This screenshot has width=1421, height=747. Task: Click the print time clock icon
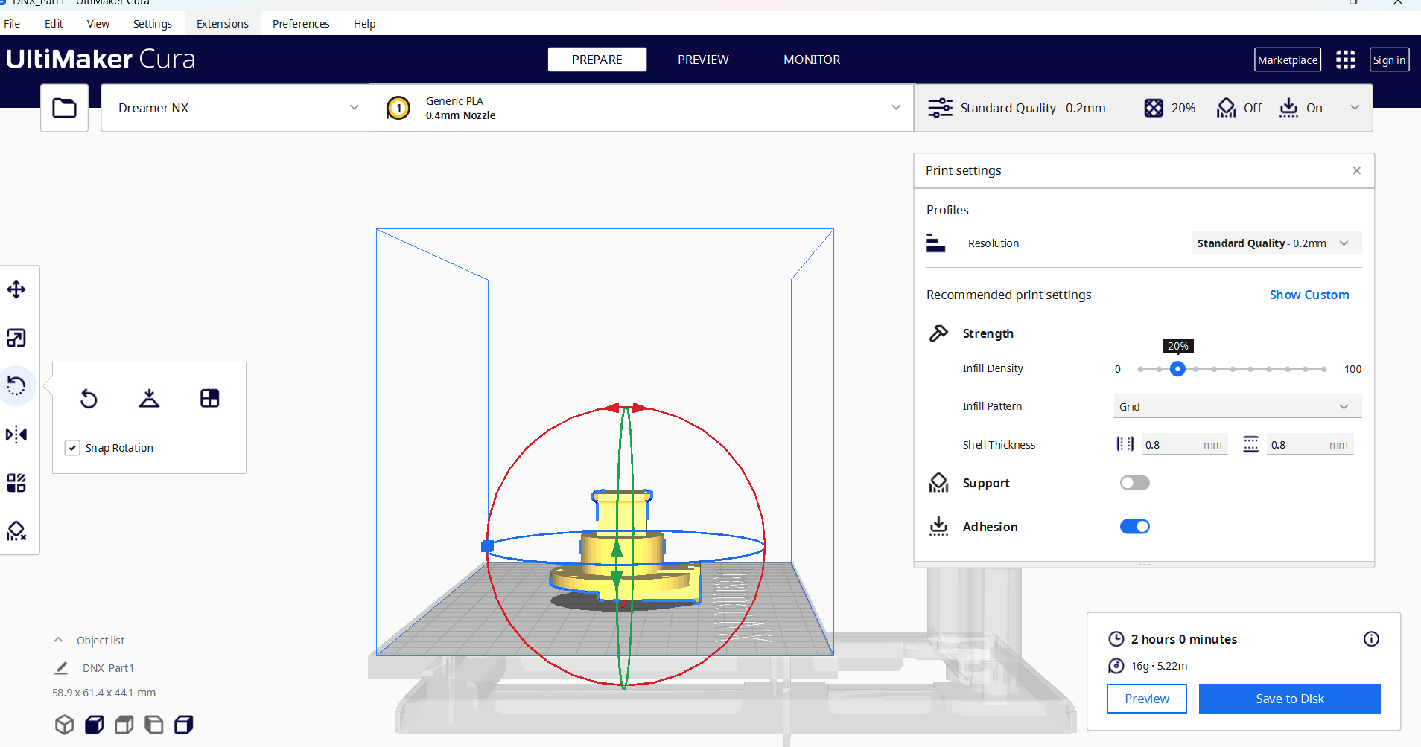(x=1116, y=639)
